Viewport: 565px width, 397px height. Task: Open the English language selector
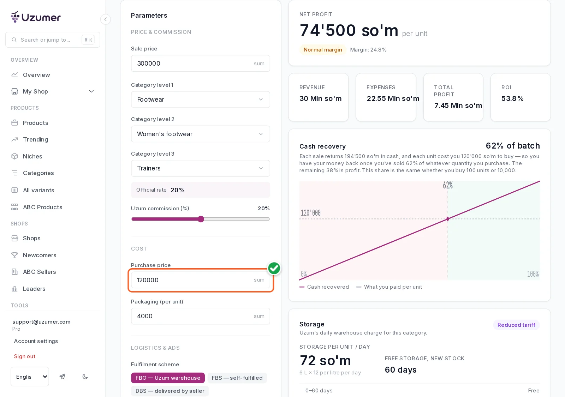click(x=30, y=377)
